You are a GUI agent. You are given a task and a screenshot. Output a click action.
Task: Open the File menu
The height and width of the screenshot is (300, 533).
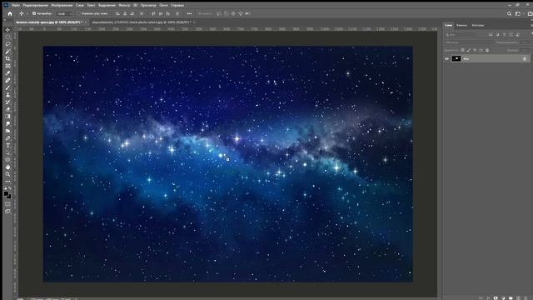click(x=16, y=6)
